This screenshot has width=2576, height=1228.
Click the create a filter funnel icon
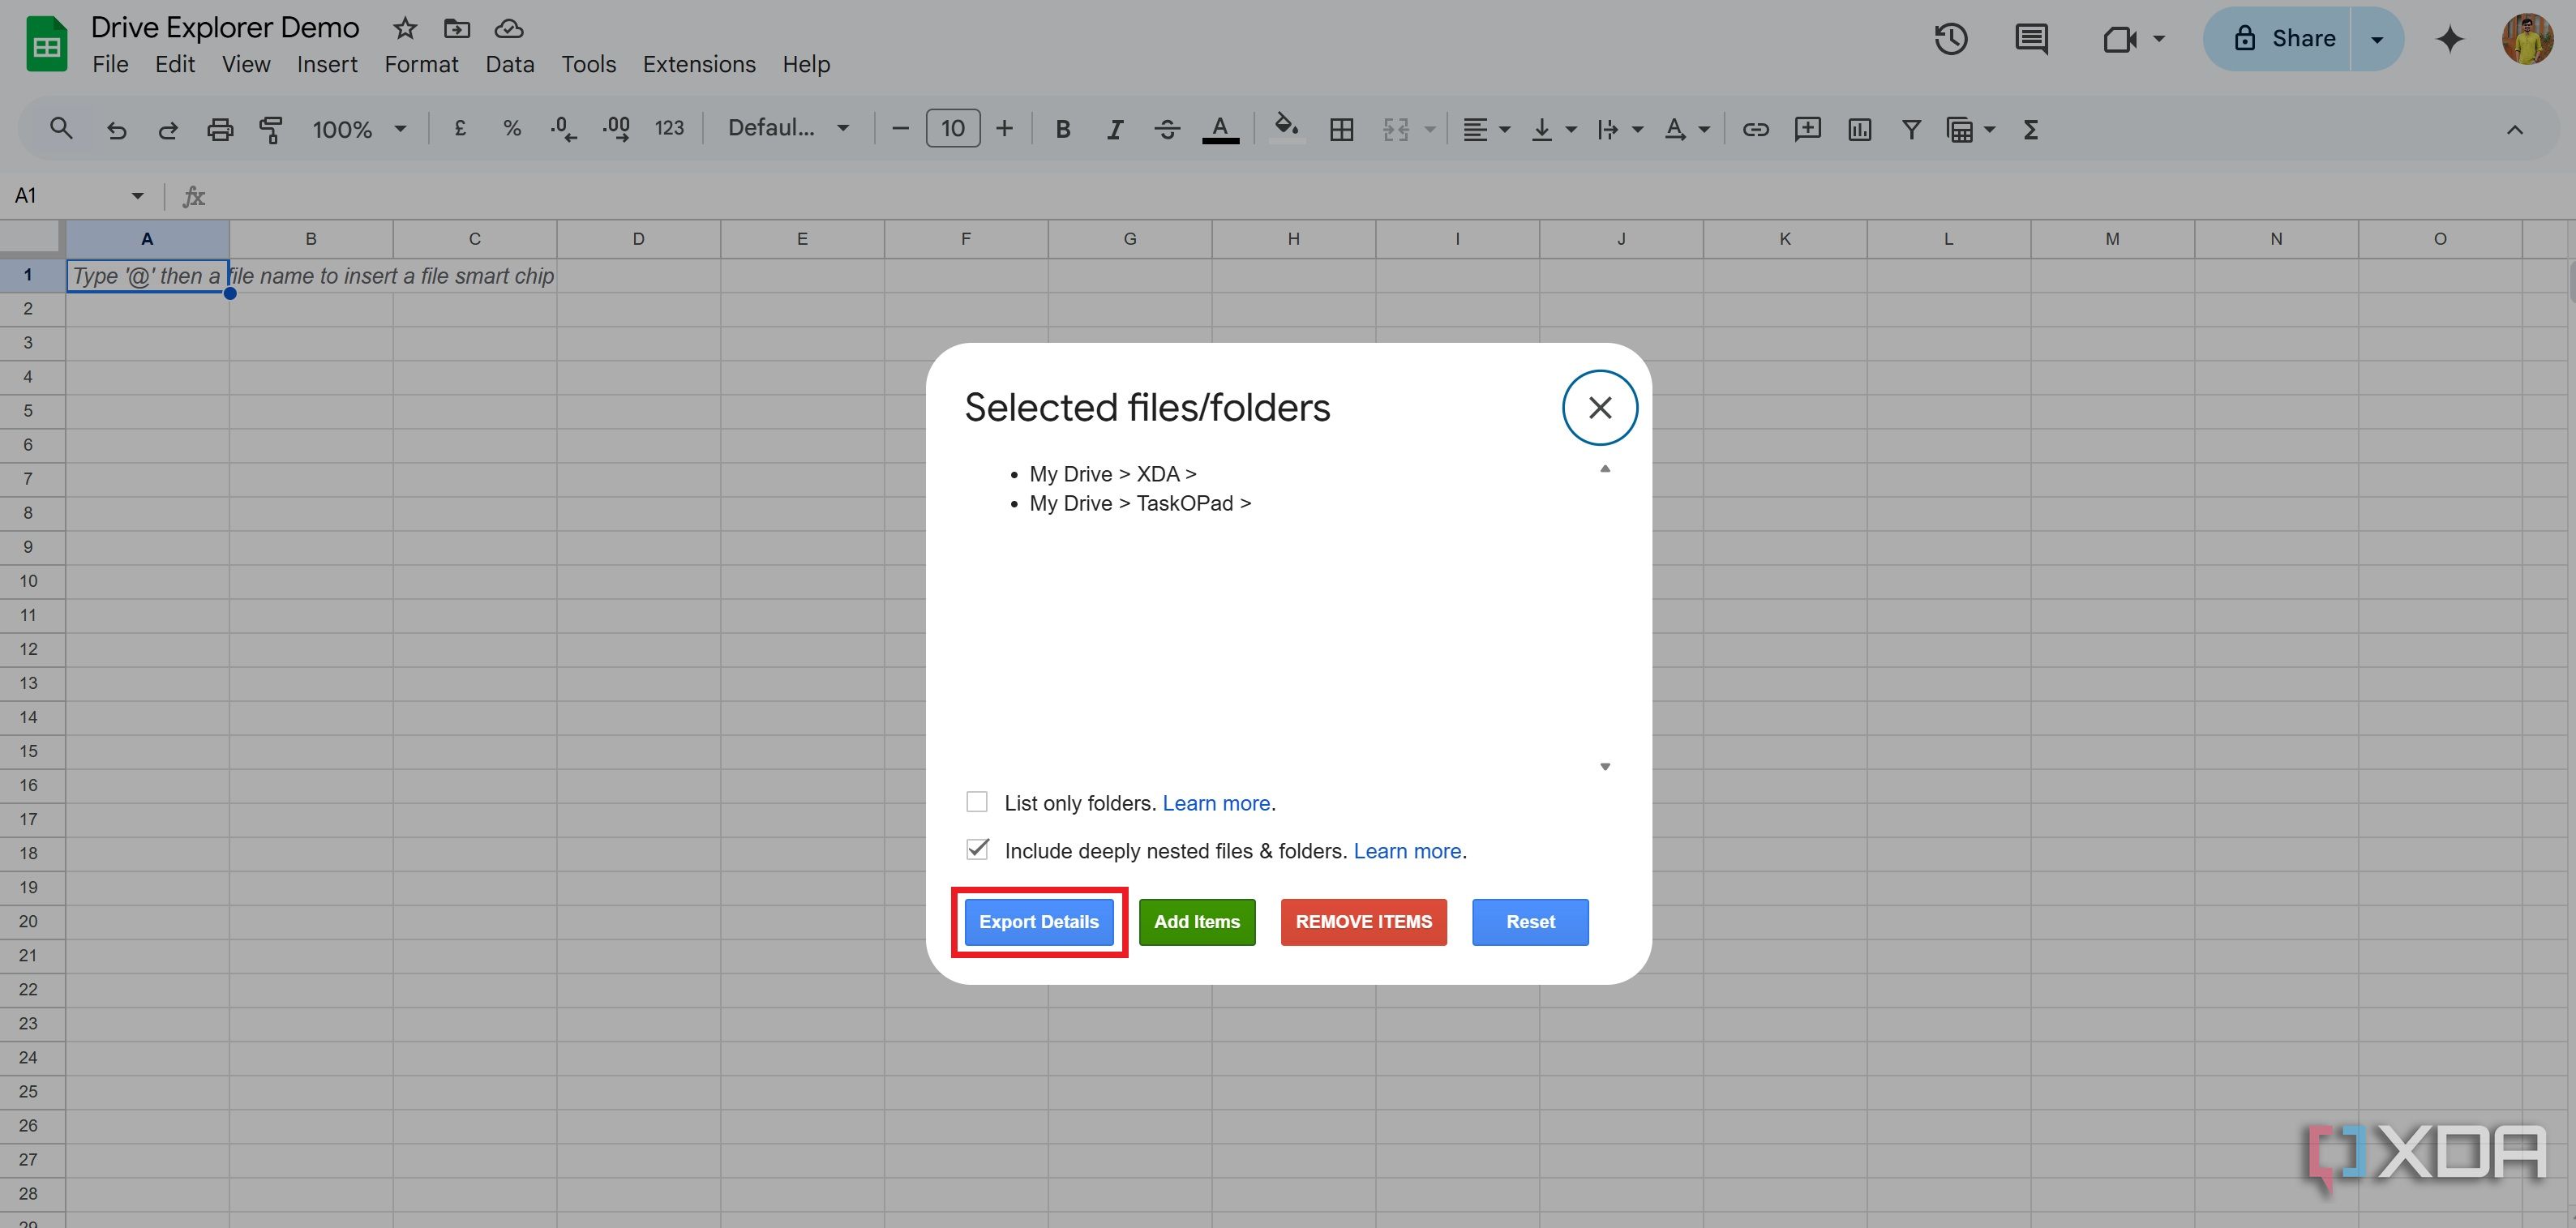click(x=1911, y=129)
